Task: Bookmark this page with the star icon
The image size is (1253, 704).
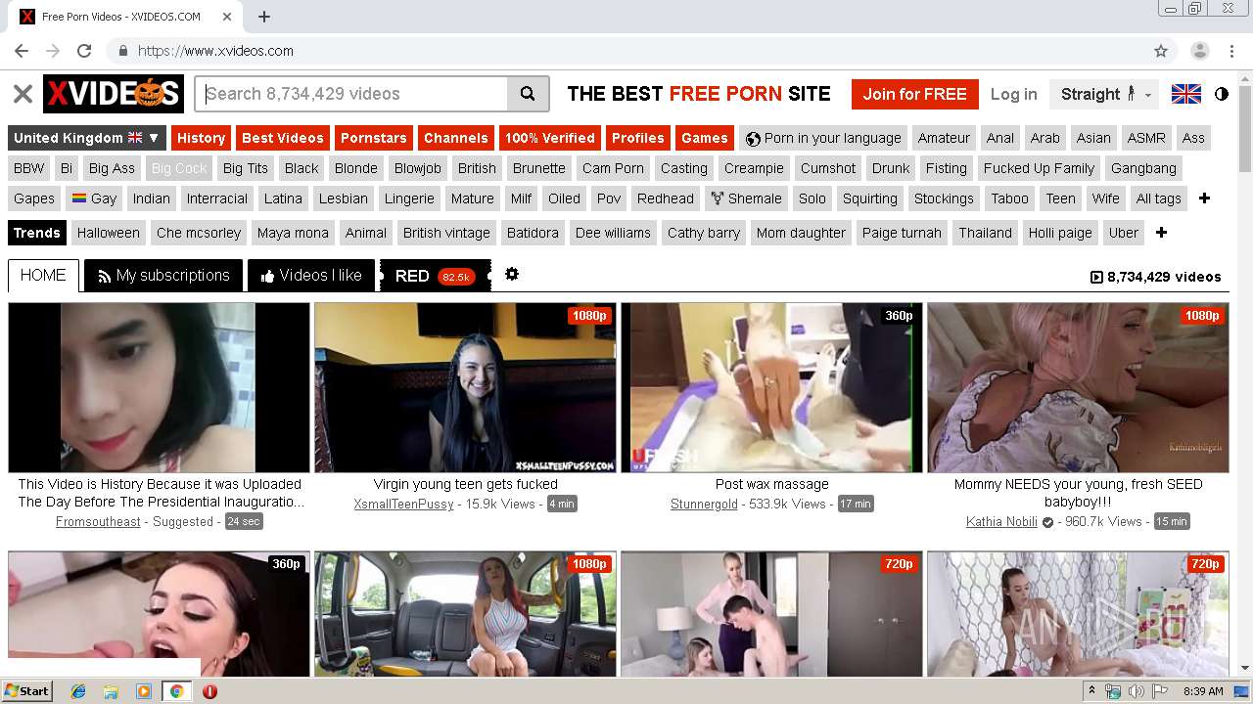Action: (1161, 51)
